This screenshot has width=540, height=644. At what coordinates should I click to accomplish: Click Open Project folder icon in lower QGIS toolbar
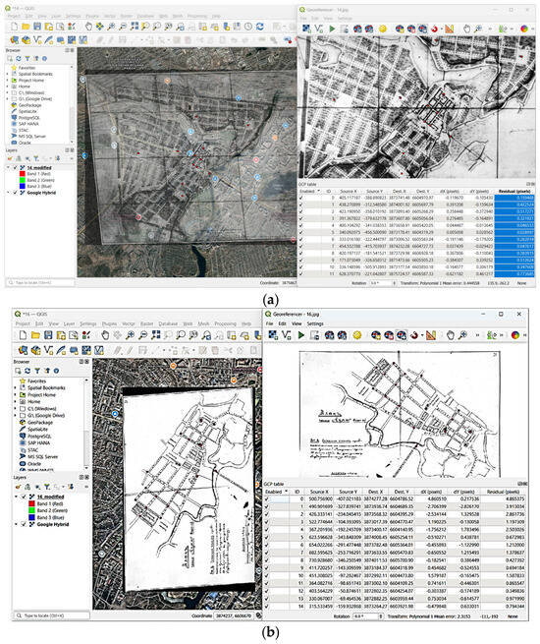coord(35,335)
